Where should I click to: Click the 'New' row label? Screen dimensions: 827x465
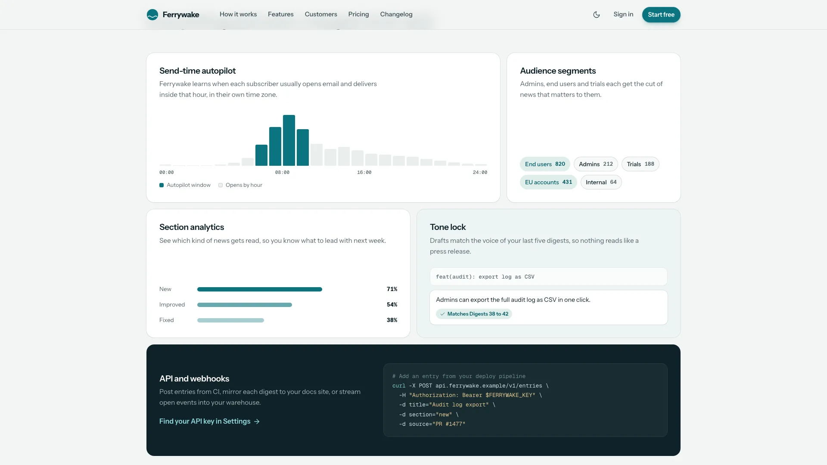[165, 289]
